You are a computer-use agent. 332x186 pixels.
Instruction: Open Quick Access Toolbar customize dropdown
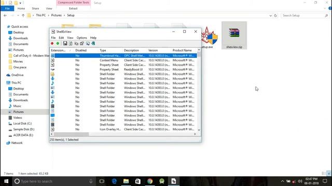coord(20,3)
